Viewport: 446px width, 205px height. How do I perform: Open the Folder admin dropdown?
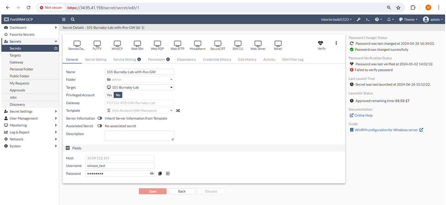point(139,80)
